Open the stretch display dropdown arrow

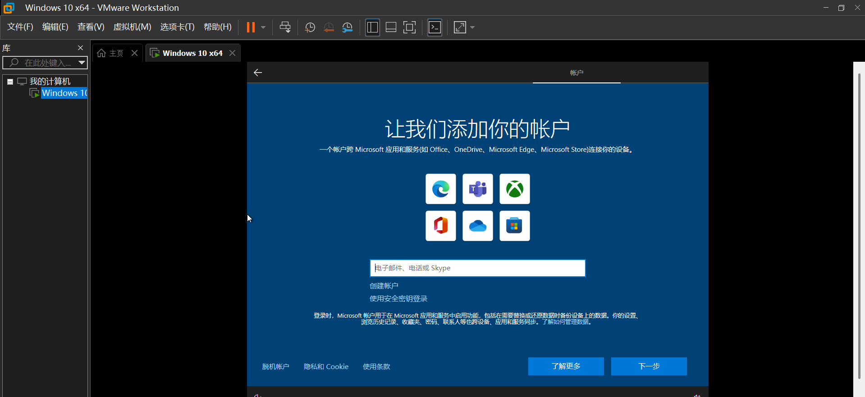472,27
